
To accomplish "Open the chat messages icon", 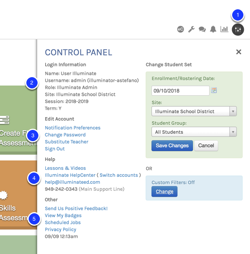I will [x=202, y=29].
